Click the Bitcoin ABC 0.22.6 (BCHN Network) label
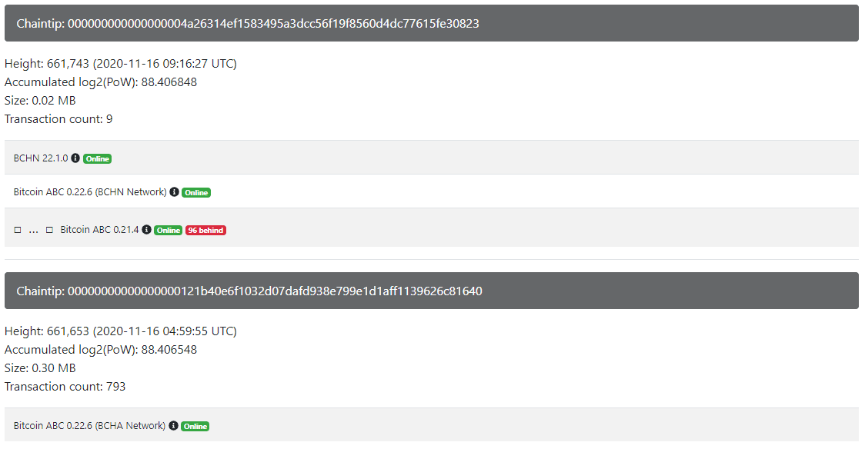This screenshot has width=865, height=449. 90,191
